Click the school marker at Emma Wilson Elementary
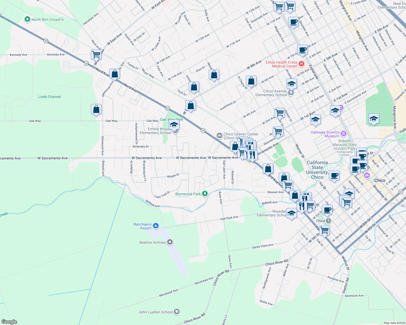The image size is (406, 325). (x=174, y=125)
